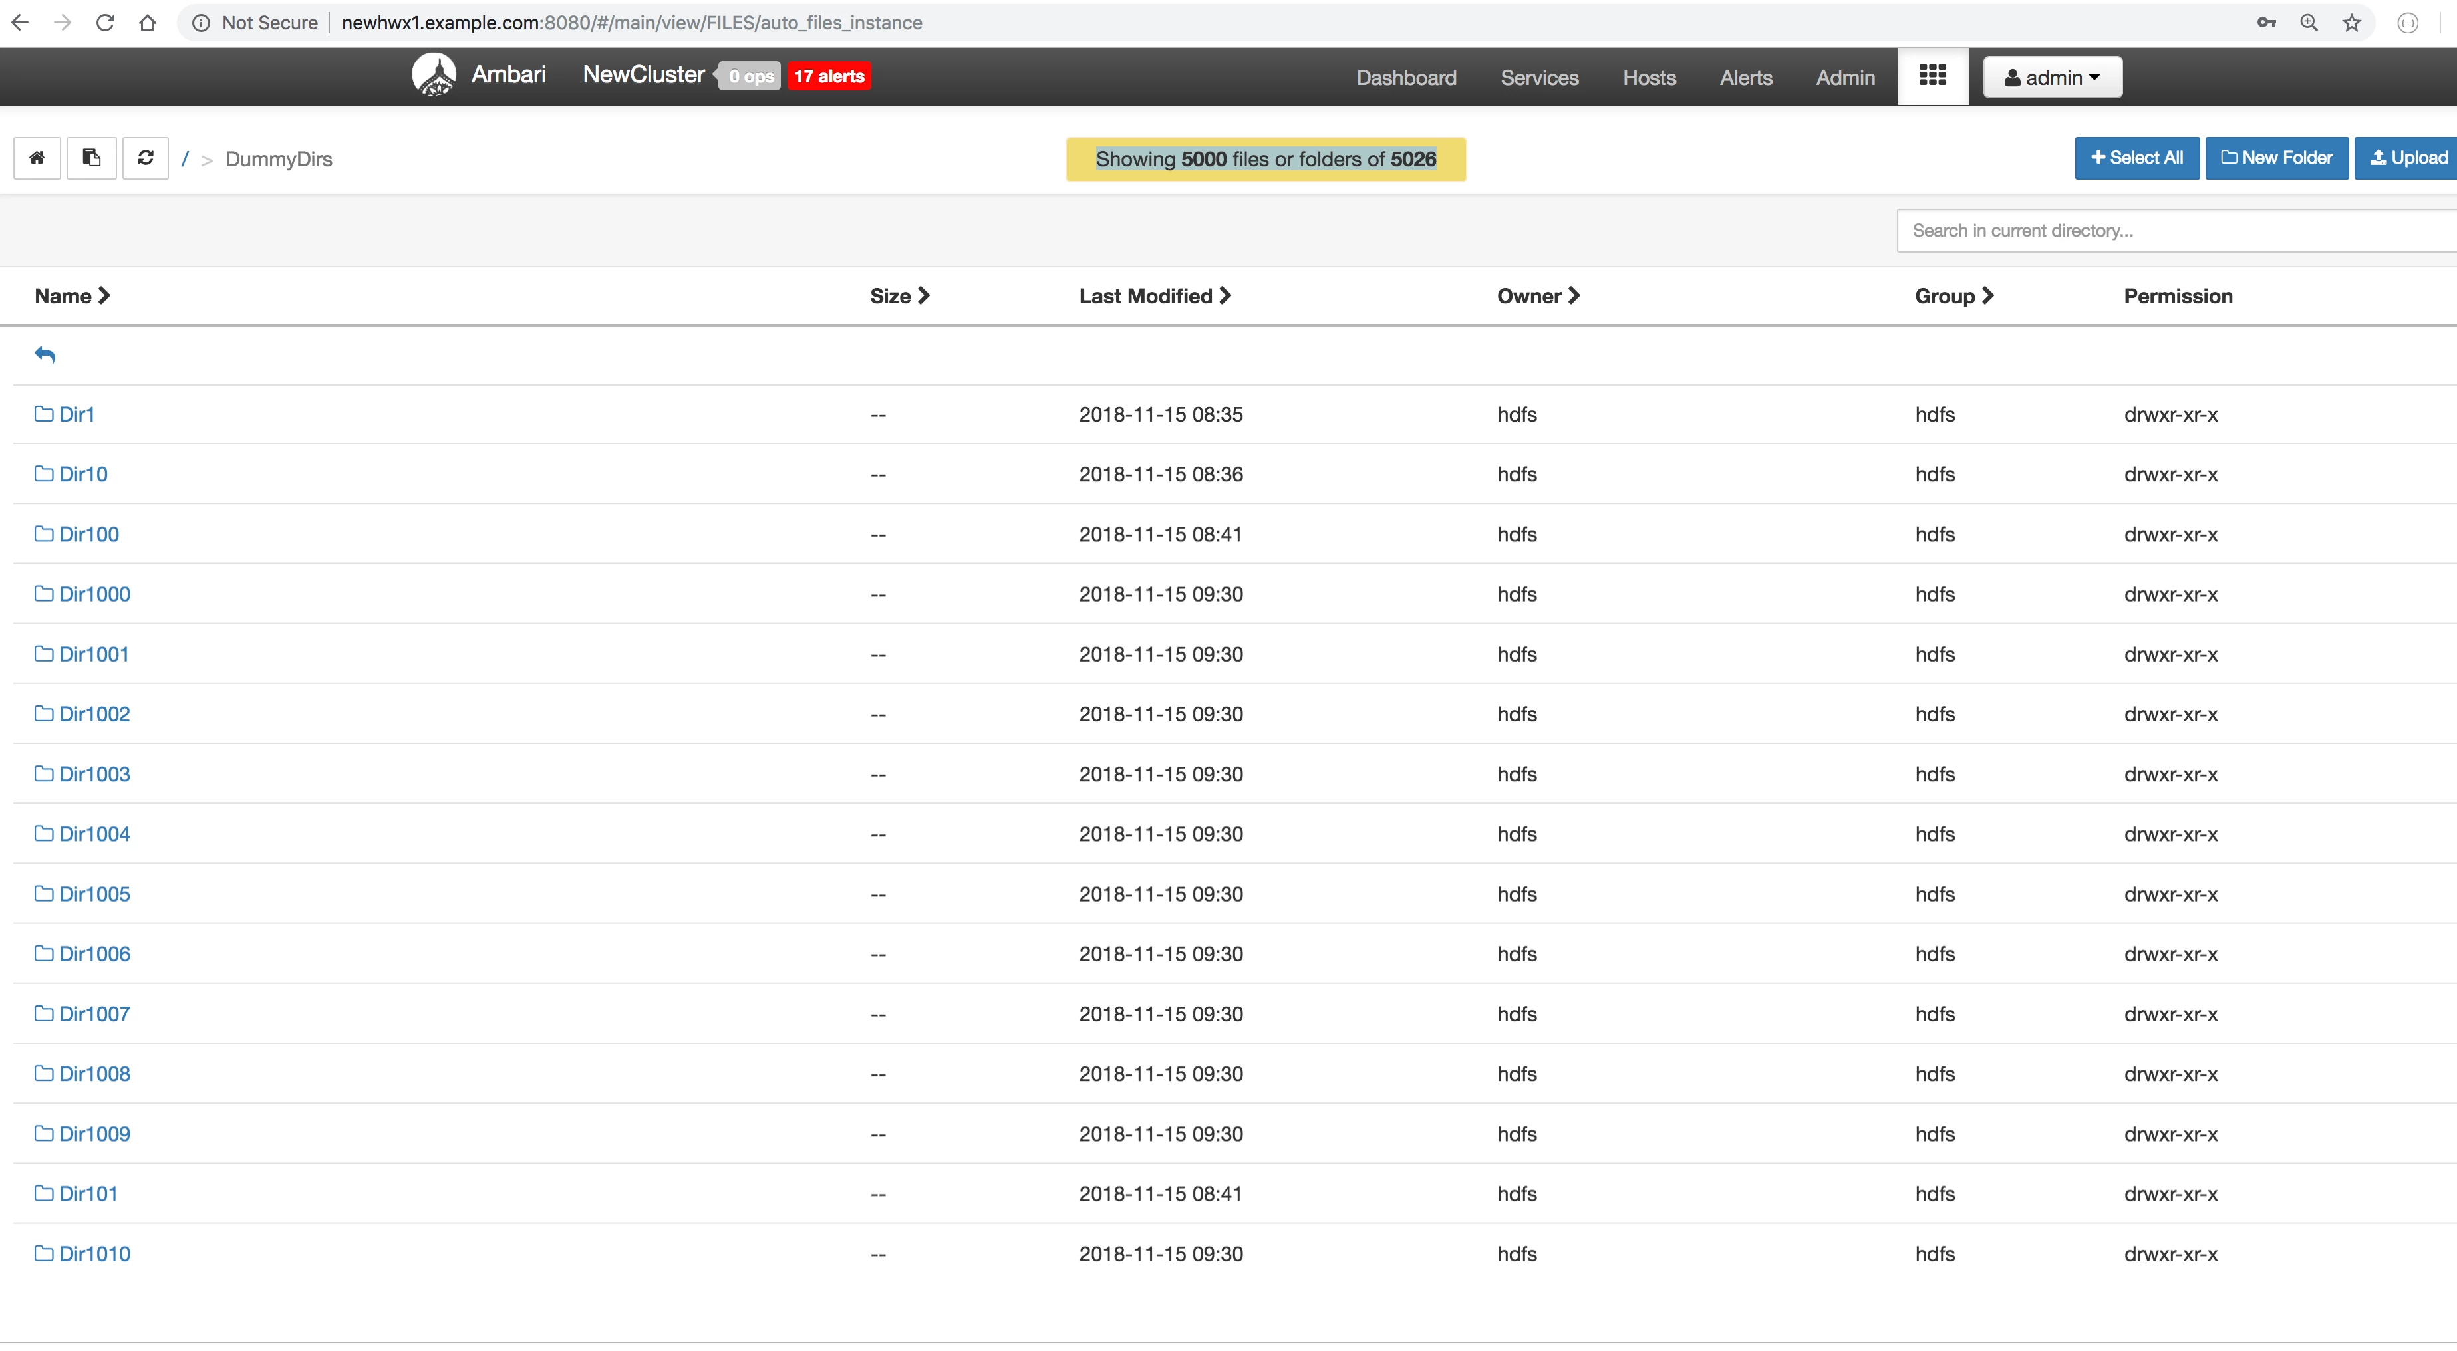Open the Dir100 folder link
Screen dimensions: 2457x1351
88,535
